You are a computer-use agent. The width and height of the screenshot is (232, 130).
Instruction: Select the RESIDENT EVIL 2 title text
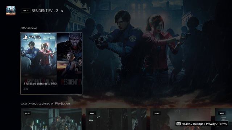[x=45, y=10]
